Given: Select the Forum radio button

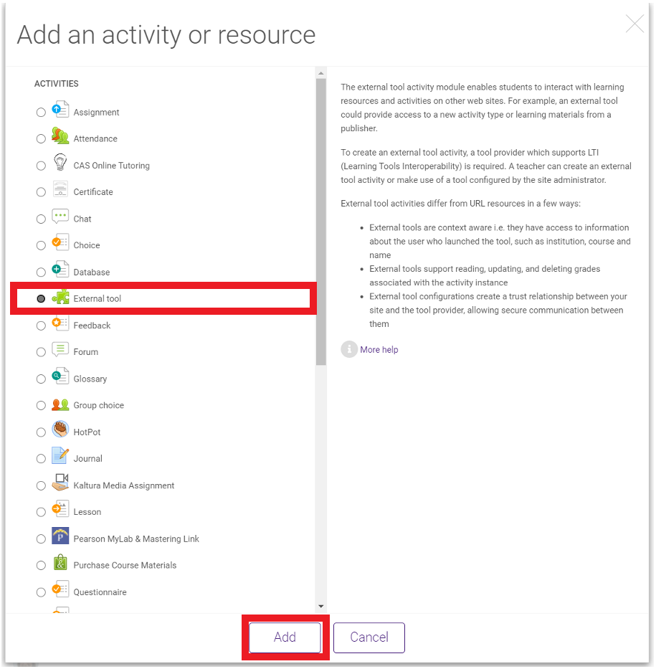Looking at the screenshot, I should pos(41,352).
